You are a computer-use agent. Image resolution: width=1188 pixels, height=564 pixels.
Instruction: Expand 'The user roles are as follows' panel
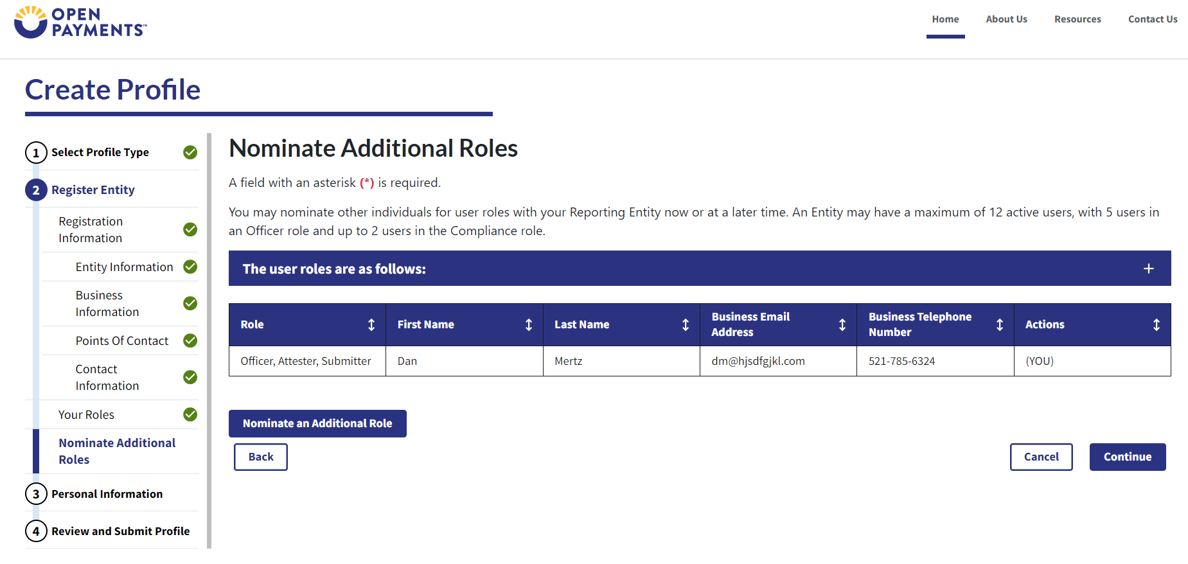pos(334,269)
